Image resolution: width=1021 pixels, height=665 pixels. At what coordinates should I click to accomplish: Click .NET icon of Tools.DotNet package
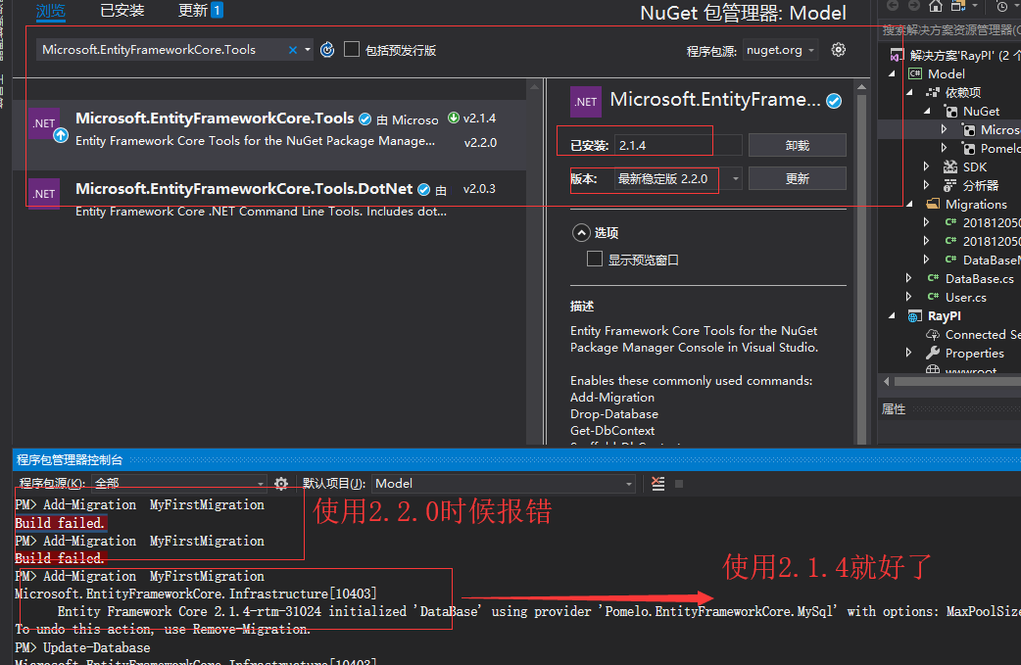[x=44, y=193]
